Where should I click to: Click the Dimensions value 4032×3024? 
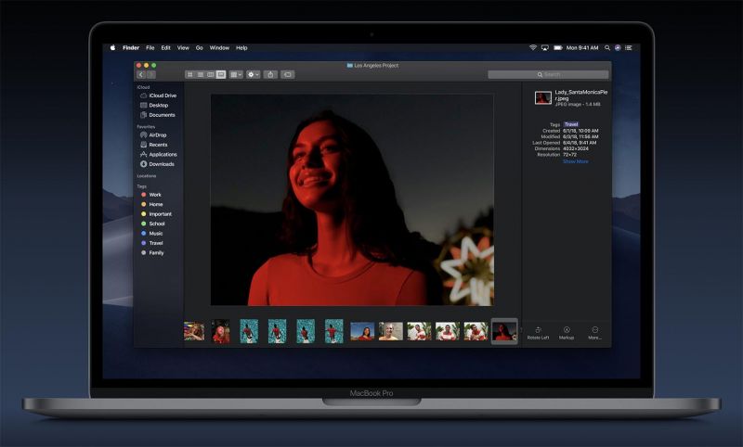pyautogui.click(x=576, y=148)
